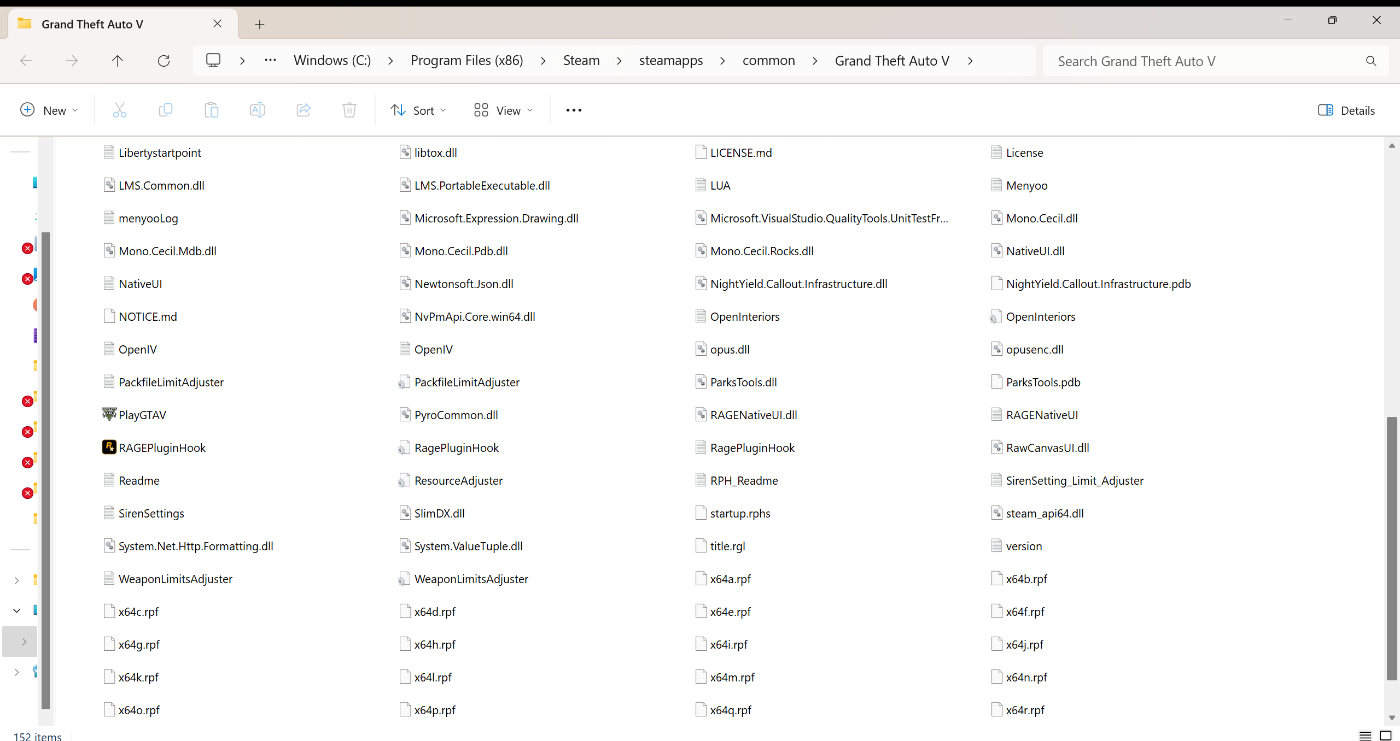The height and width of the screenshot is (741, 1400).
Task: Navigate to steamapps in breadcrumb path
Action: pyautogui.click(x=671, y=61)
